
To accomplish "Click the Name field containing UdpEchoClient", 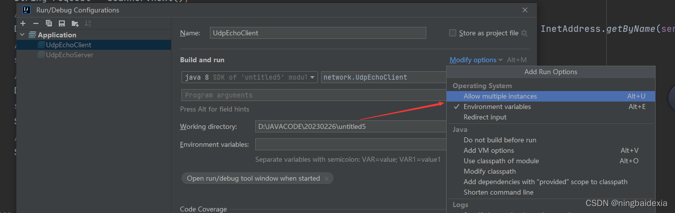I will (318, 33).
